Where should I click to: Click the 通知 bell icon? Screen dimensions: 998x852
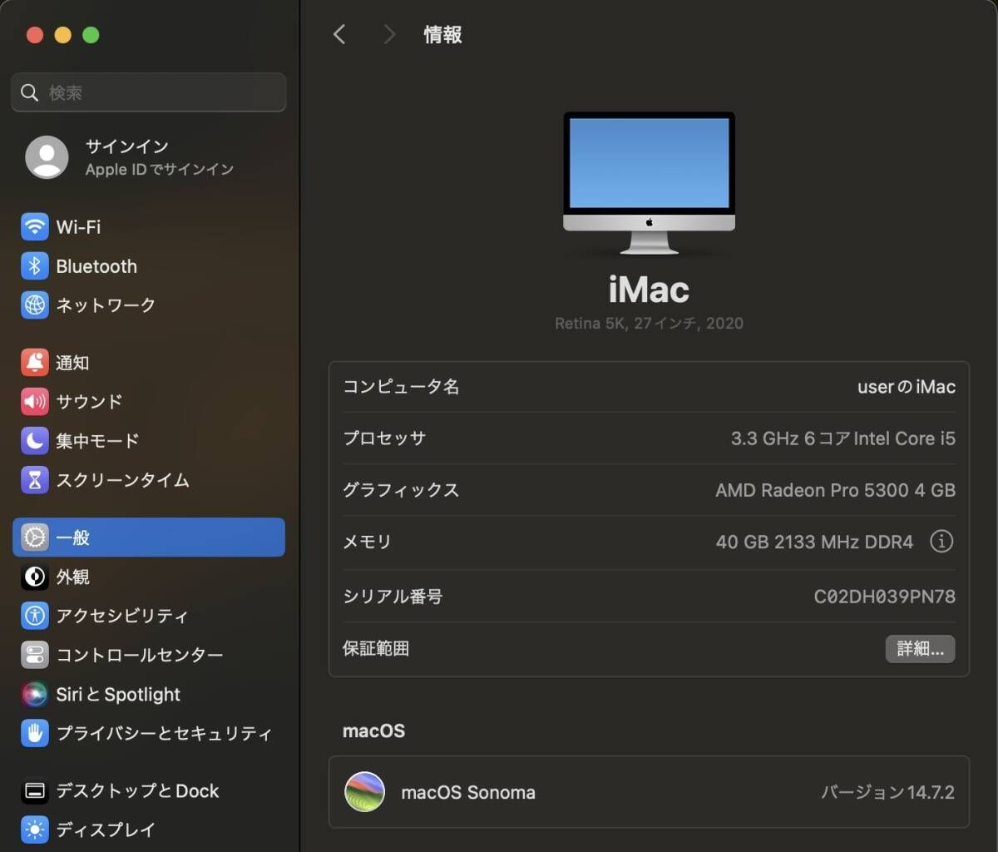34,363
